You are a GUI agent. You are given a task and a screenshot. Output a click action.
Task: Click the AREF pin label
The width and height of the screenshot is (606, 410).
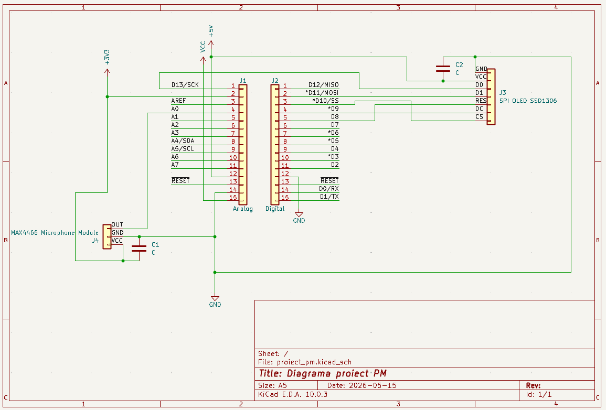coord(178,100)
